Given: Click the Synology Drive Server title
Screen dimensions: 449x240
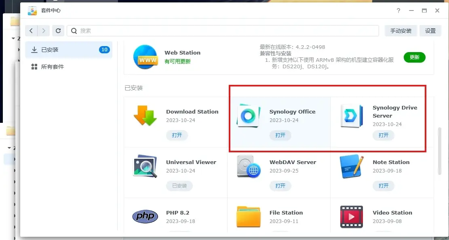Looking at the screenshot, I should (x=395, y=112).
